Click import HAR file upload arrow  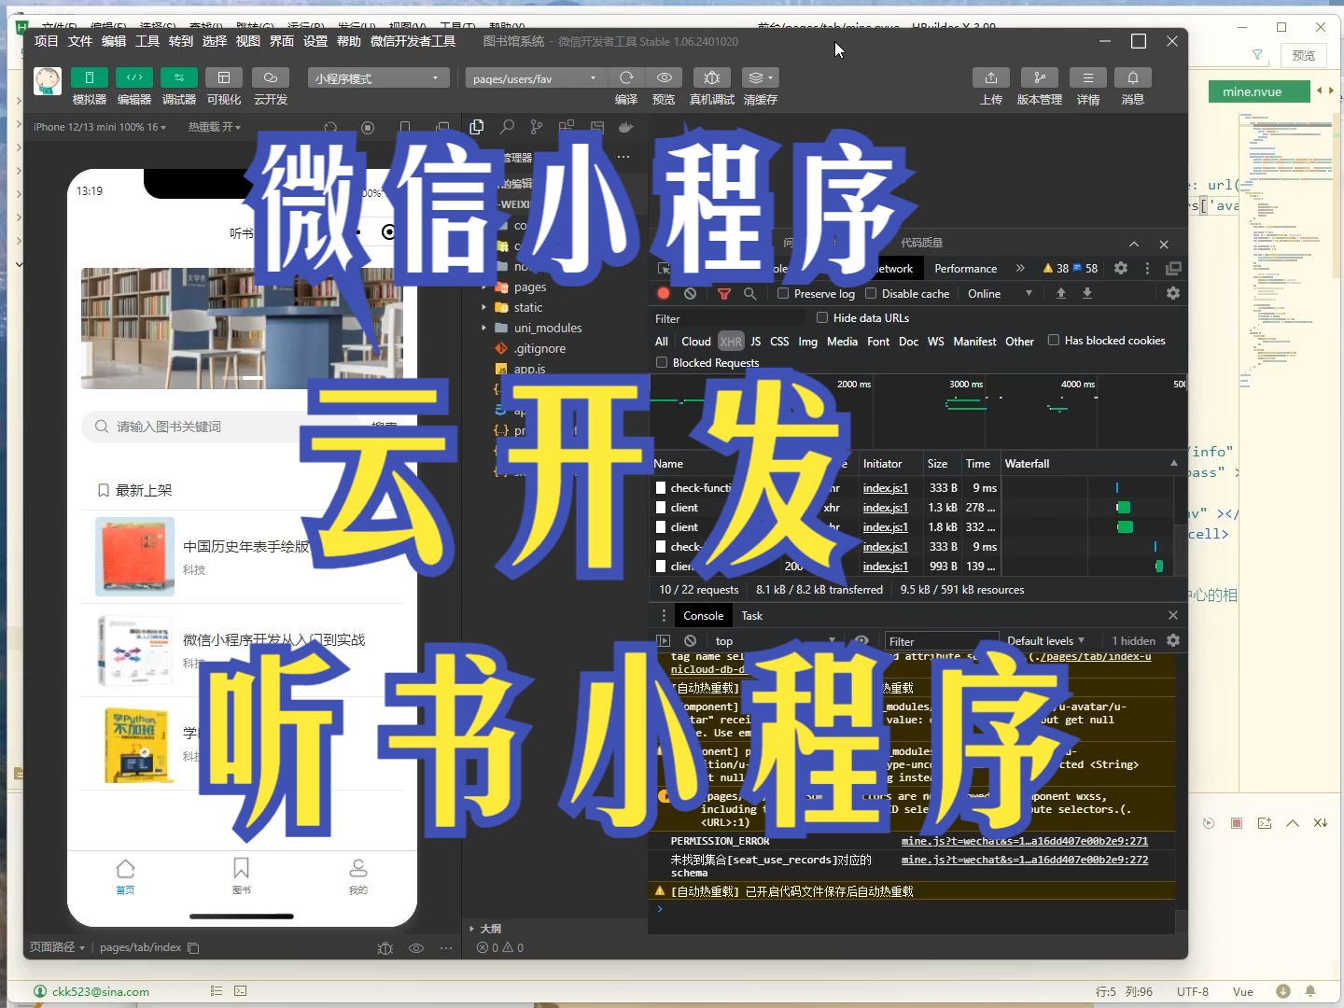click(x=1061, y=293)
